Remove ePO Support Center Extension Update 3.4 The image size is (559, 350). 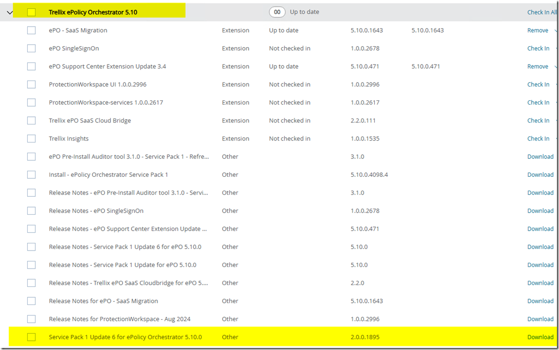coord(537,67)
